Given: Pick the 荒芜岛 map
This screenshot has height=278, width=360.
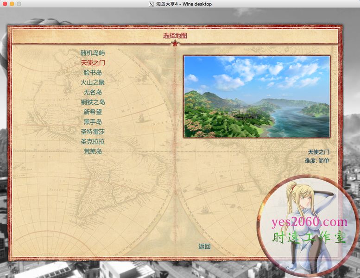Looking at the screenshot, I should [93, 152].
